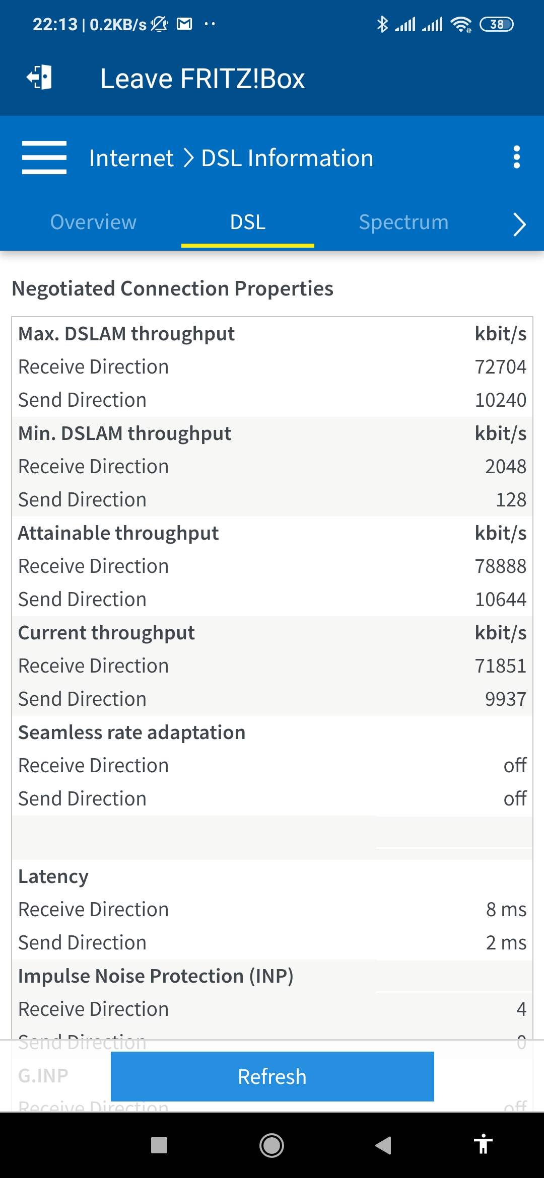Tap the recent apps square button

pyautogui.click(x=159, y=1145)
